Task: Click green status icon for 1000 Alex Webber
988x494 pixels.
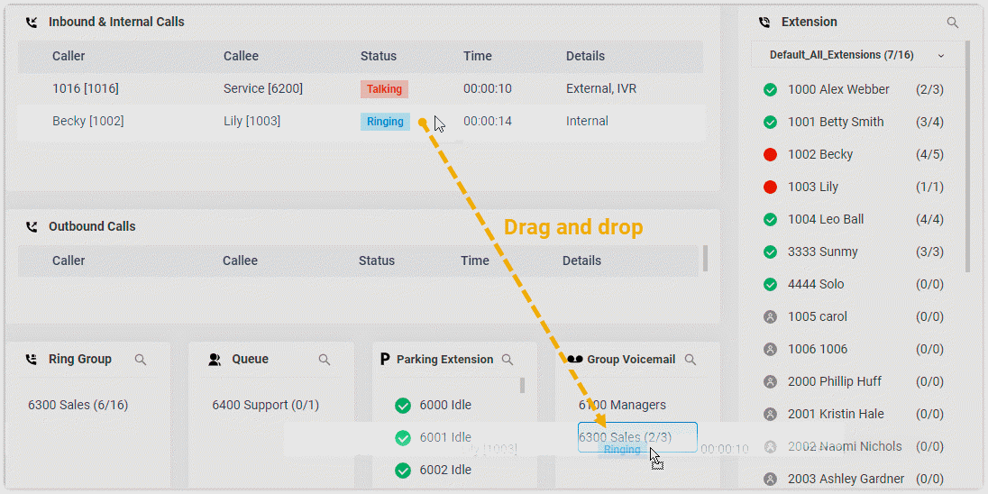Action: coord(770,90)
